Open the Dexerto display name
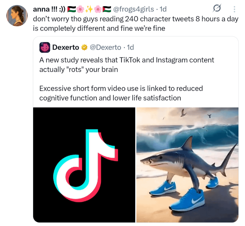Viewport: 245px width, 226px height. [66, 47]
